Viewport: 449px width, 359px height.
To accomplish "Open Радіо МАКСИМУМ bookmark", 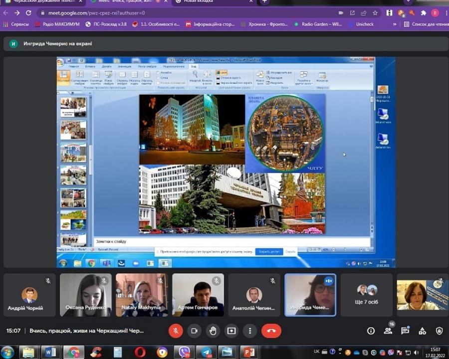I will (57, 24).
